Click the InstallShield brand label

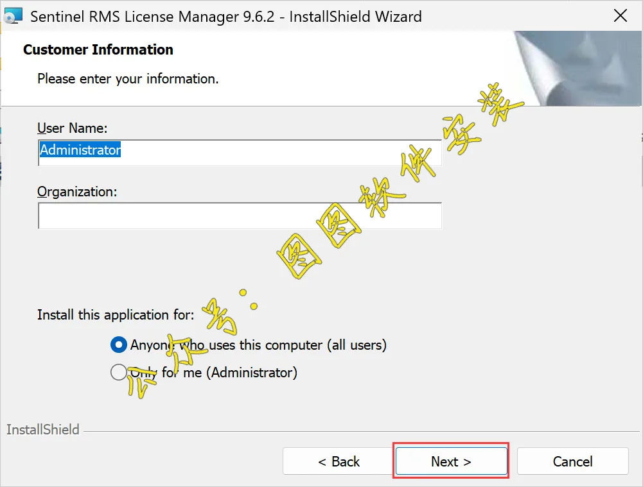[42, 429]
